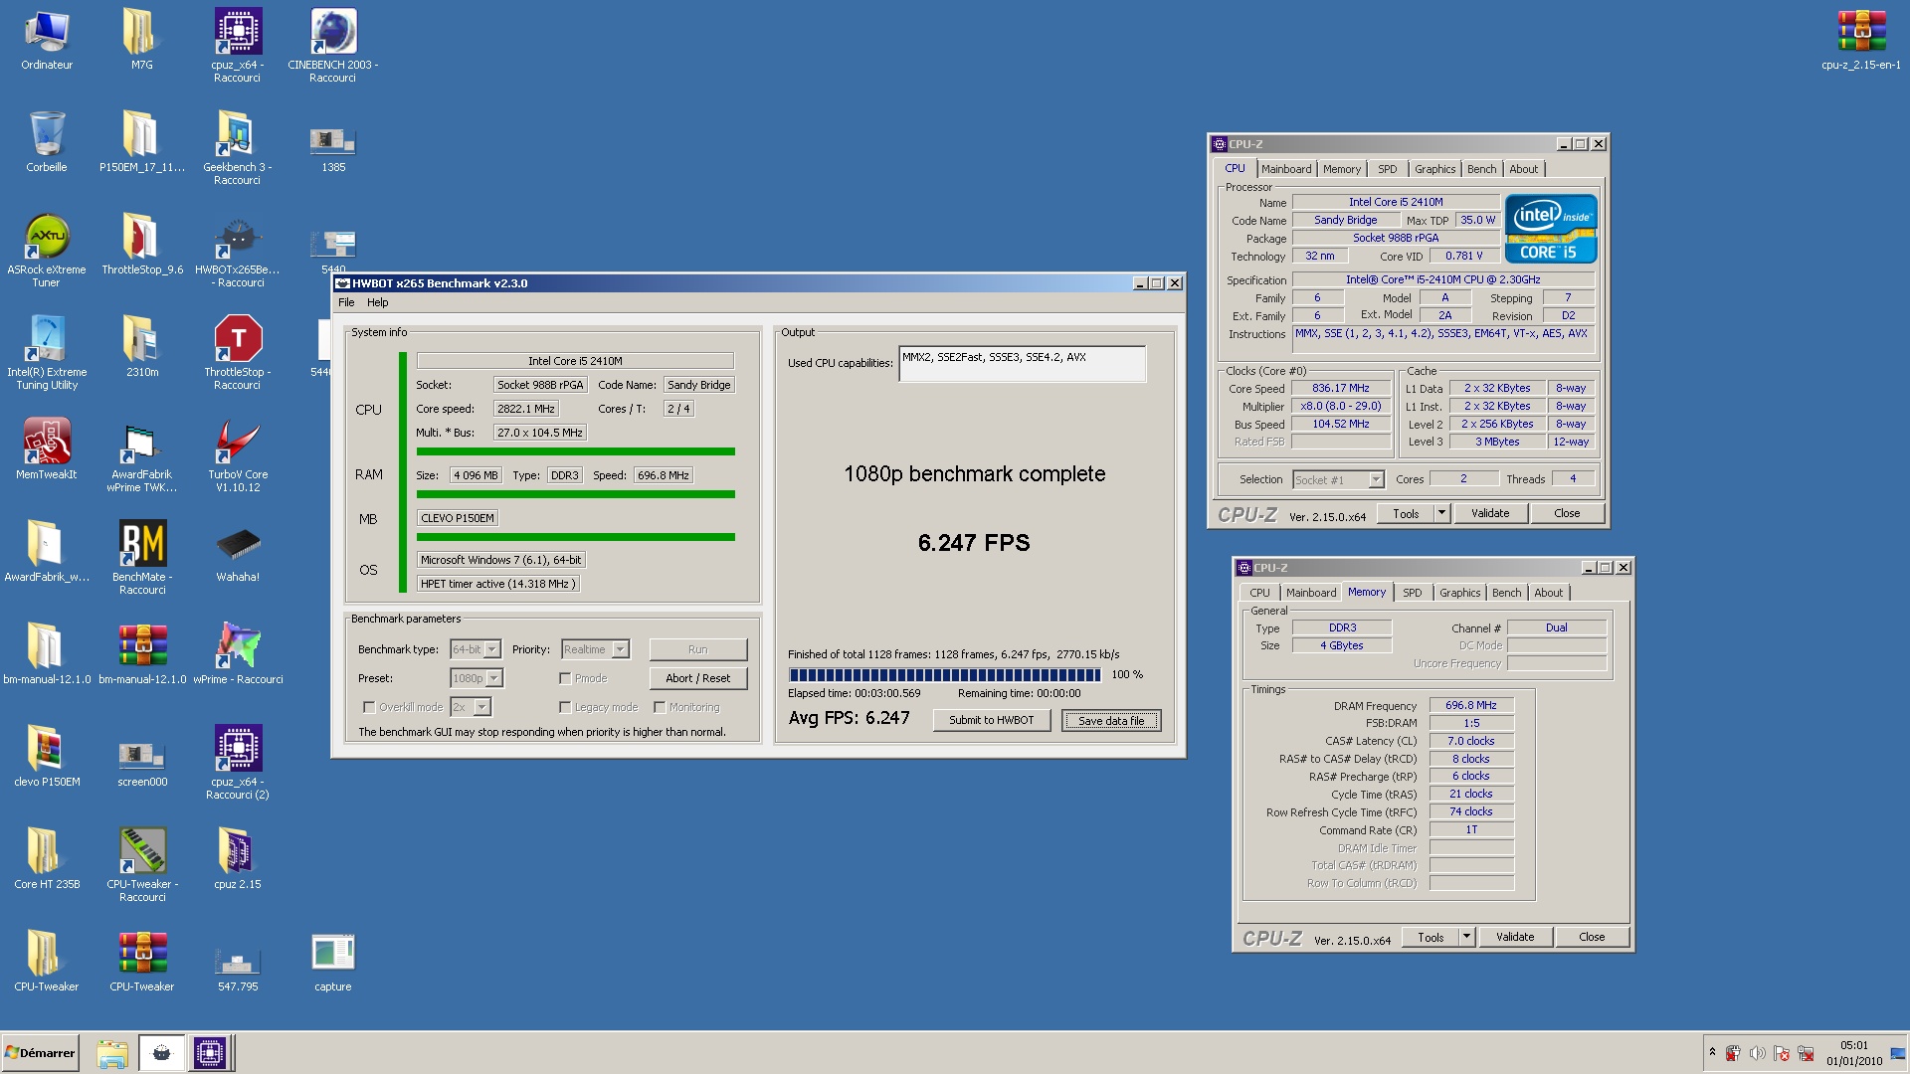Toggle the Overkill mode checkbox

tap(369, 707)
